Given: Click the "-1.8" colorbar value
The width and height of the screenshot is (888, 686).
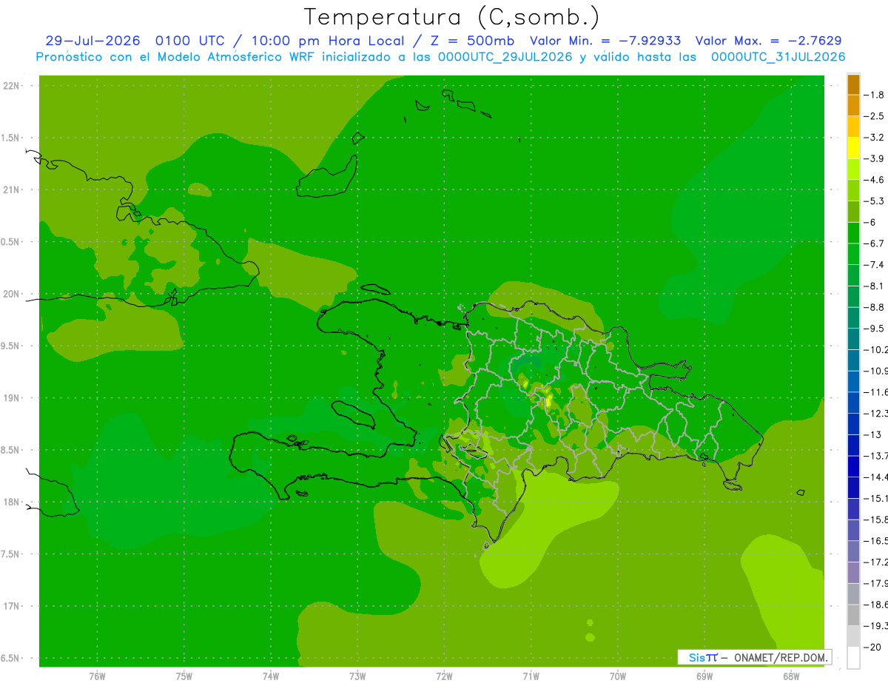Looking at the screenshot, I should [x=874, y=95].
